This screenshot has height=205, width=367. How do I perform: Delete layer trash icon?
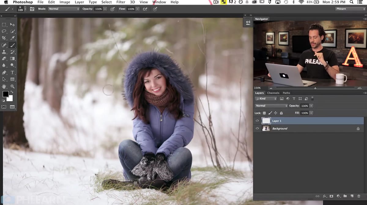359,196
